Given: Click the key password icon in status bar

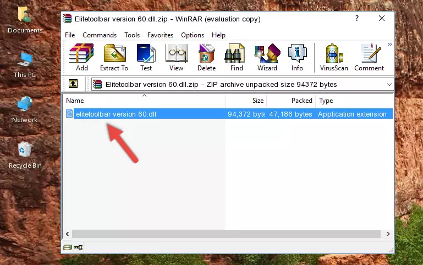Looking at the screenshot, I should (x=78, y=247).
